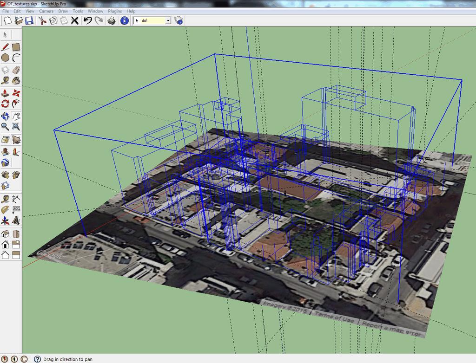The width and height of the screenshot is (476, 363).
Task: Select the Rectangle tool
Action: 16,47
